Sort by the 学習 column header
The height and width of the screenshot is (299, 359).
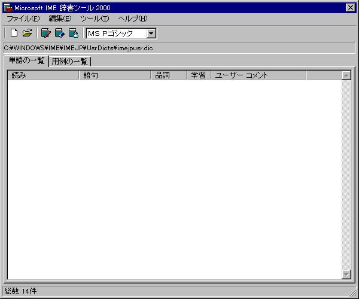(x=199, y=75)
